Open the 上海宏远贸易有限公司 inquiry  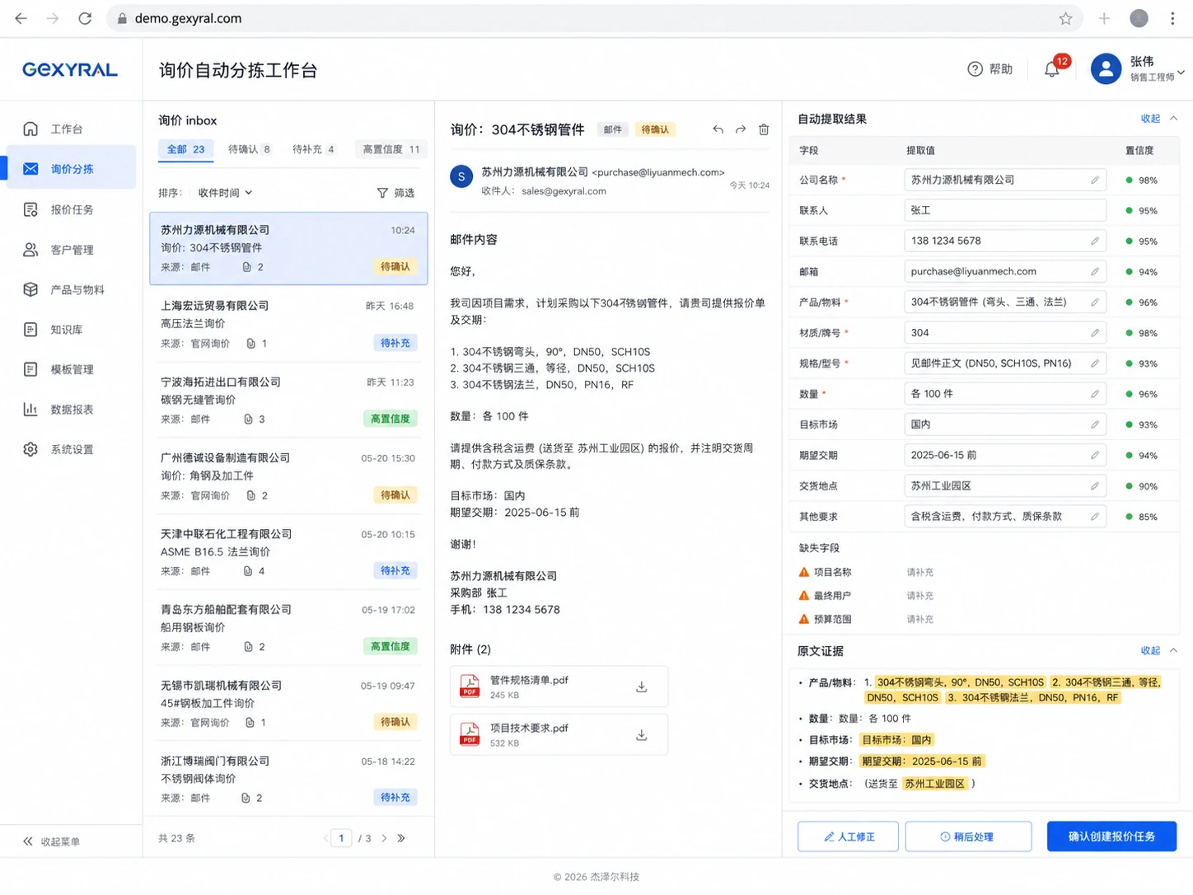pos(288,324)
